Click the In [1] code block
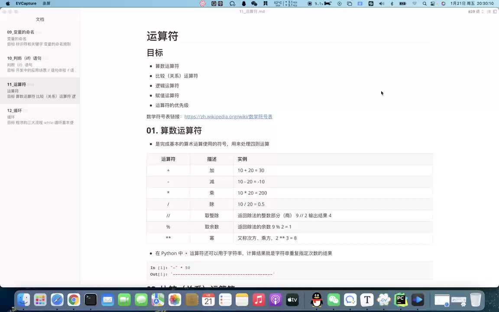This screenshot has height=312, width=499. coord(290,271)
